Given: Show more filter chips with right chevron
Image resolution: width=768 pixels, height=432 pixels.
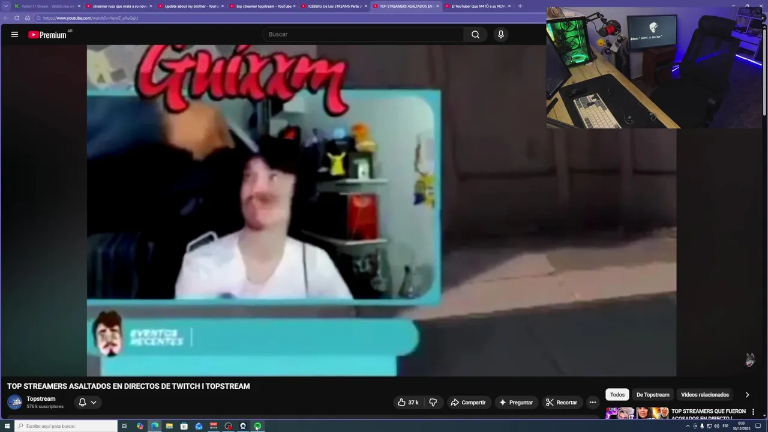Looking at the screenshot, I should 747,395.
